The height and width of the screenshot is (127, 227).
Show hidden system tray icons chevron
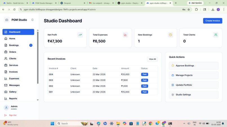click(x=184, y=124)
